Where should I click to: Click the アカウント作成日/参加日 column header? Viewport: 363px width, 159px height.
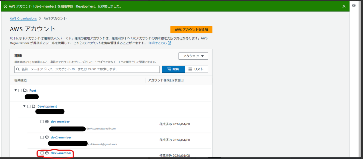coord(166,80)
